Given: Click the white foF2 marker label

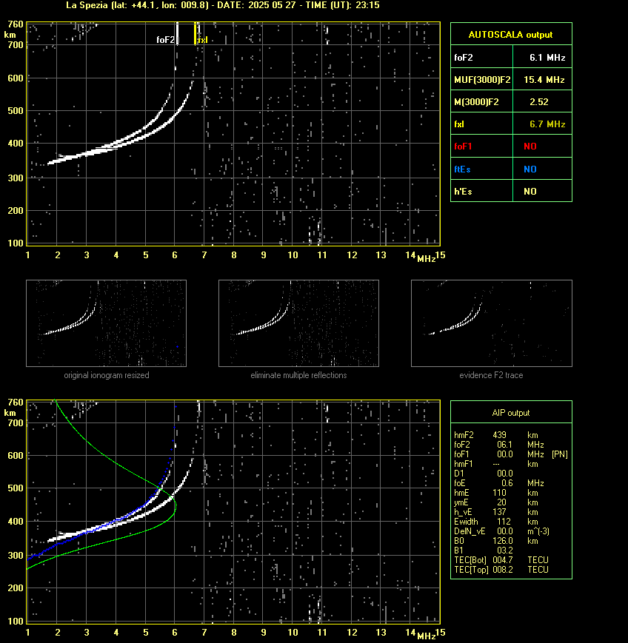Looking at the screenshot, I should tap(165, 40).
